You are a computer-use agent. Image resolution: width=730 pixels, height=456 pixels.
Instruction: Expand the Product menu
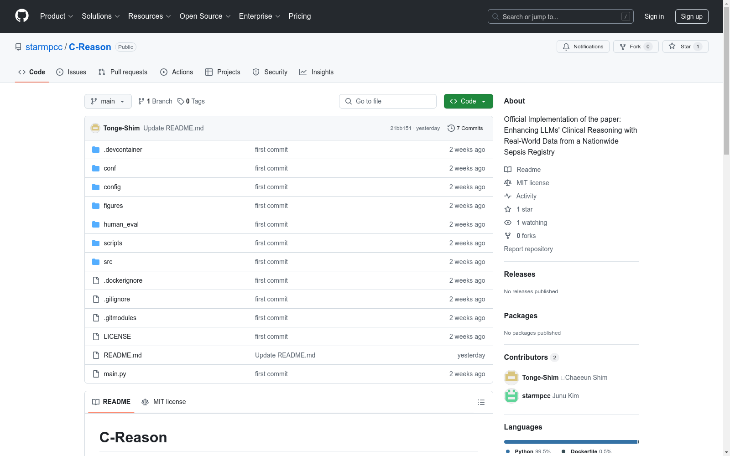pos(57,16)
